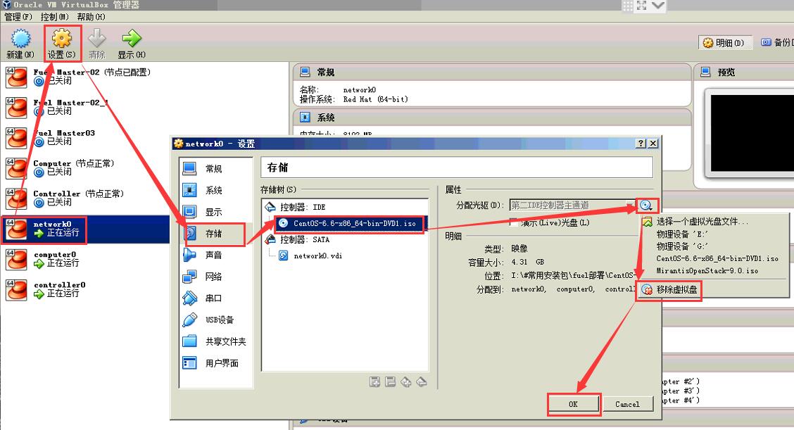The image size is (794, 430).
Task: Click the title bar grid icon
Action: click(627, 6)
